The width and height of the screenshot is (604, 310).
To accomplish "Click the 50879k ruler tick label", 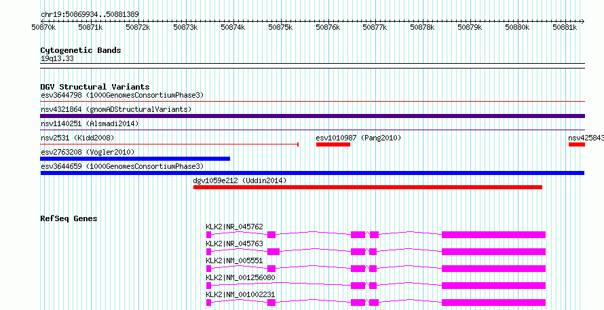I will pos(470,27).
